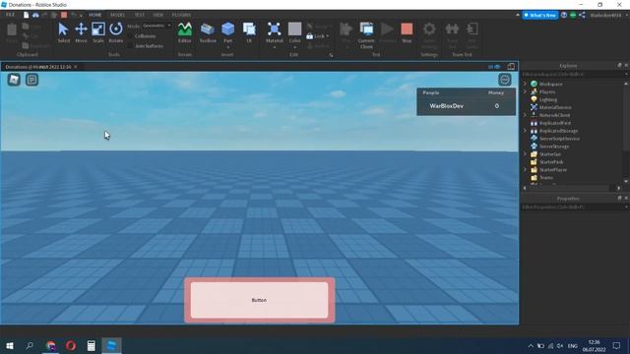The height and width of the screenshot is (354, 630).
Task: Select MaterialService in Explorer
Action: (x=555, y=107)
